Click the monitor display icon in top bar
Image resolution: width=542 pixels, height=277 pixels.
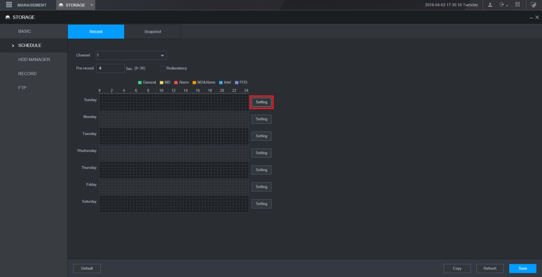pos(534,5)
